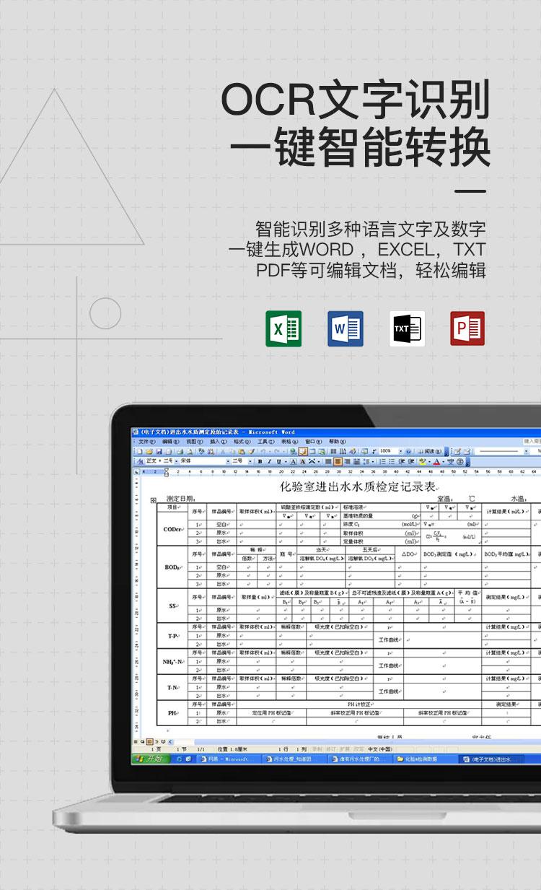Open the 插入 menu
541x890 pixels.
(219, 441)
